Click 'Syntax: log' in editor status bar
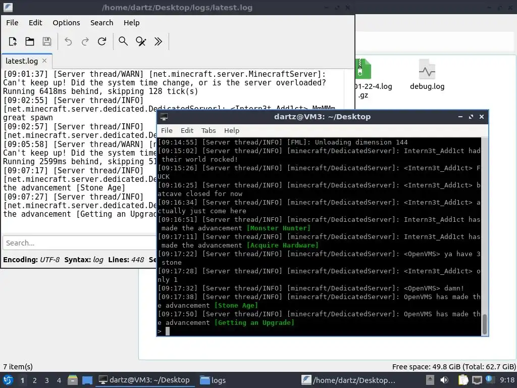This screenshot has width=517, height=388. coord(84,260)
